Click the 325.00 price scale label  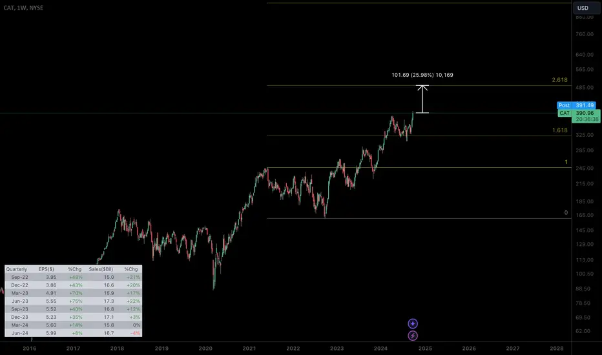pos(585,135)
